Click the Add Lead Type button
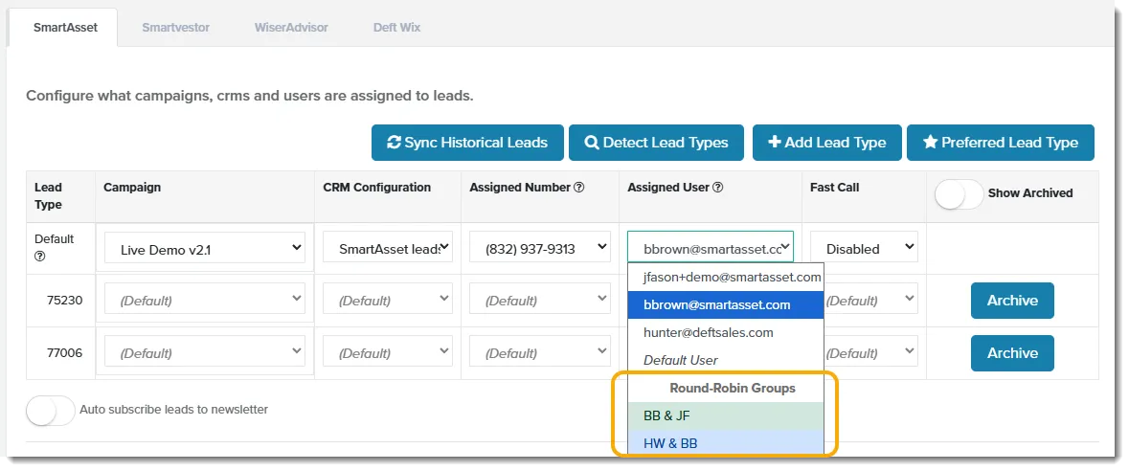 (x=826, y=143)
